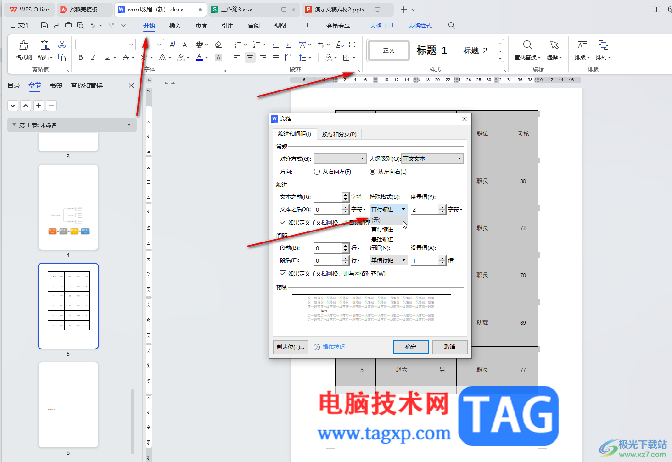Apply Underline formatting
The image size is (672, 462).
(107, 57)
